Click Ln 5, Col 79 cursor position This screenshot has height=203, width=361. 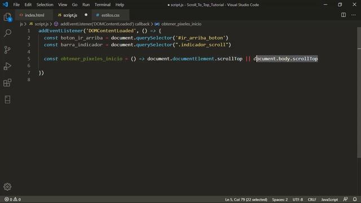[x=246, y=200]
